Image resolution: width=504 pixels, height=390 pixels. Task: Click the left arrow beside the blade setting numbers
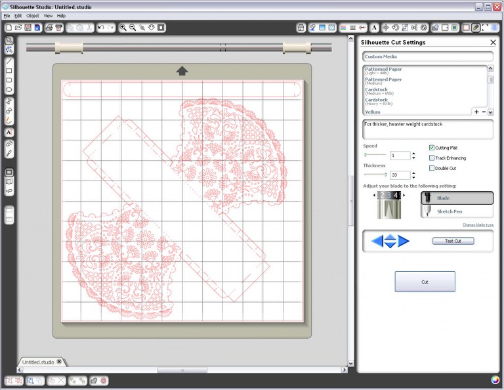point(374,195)
